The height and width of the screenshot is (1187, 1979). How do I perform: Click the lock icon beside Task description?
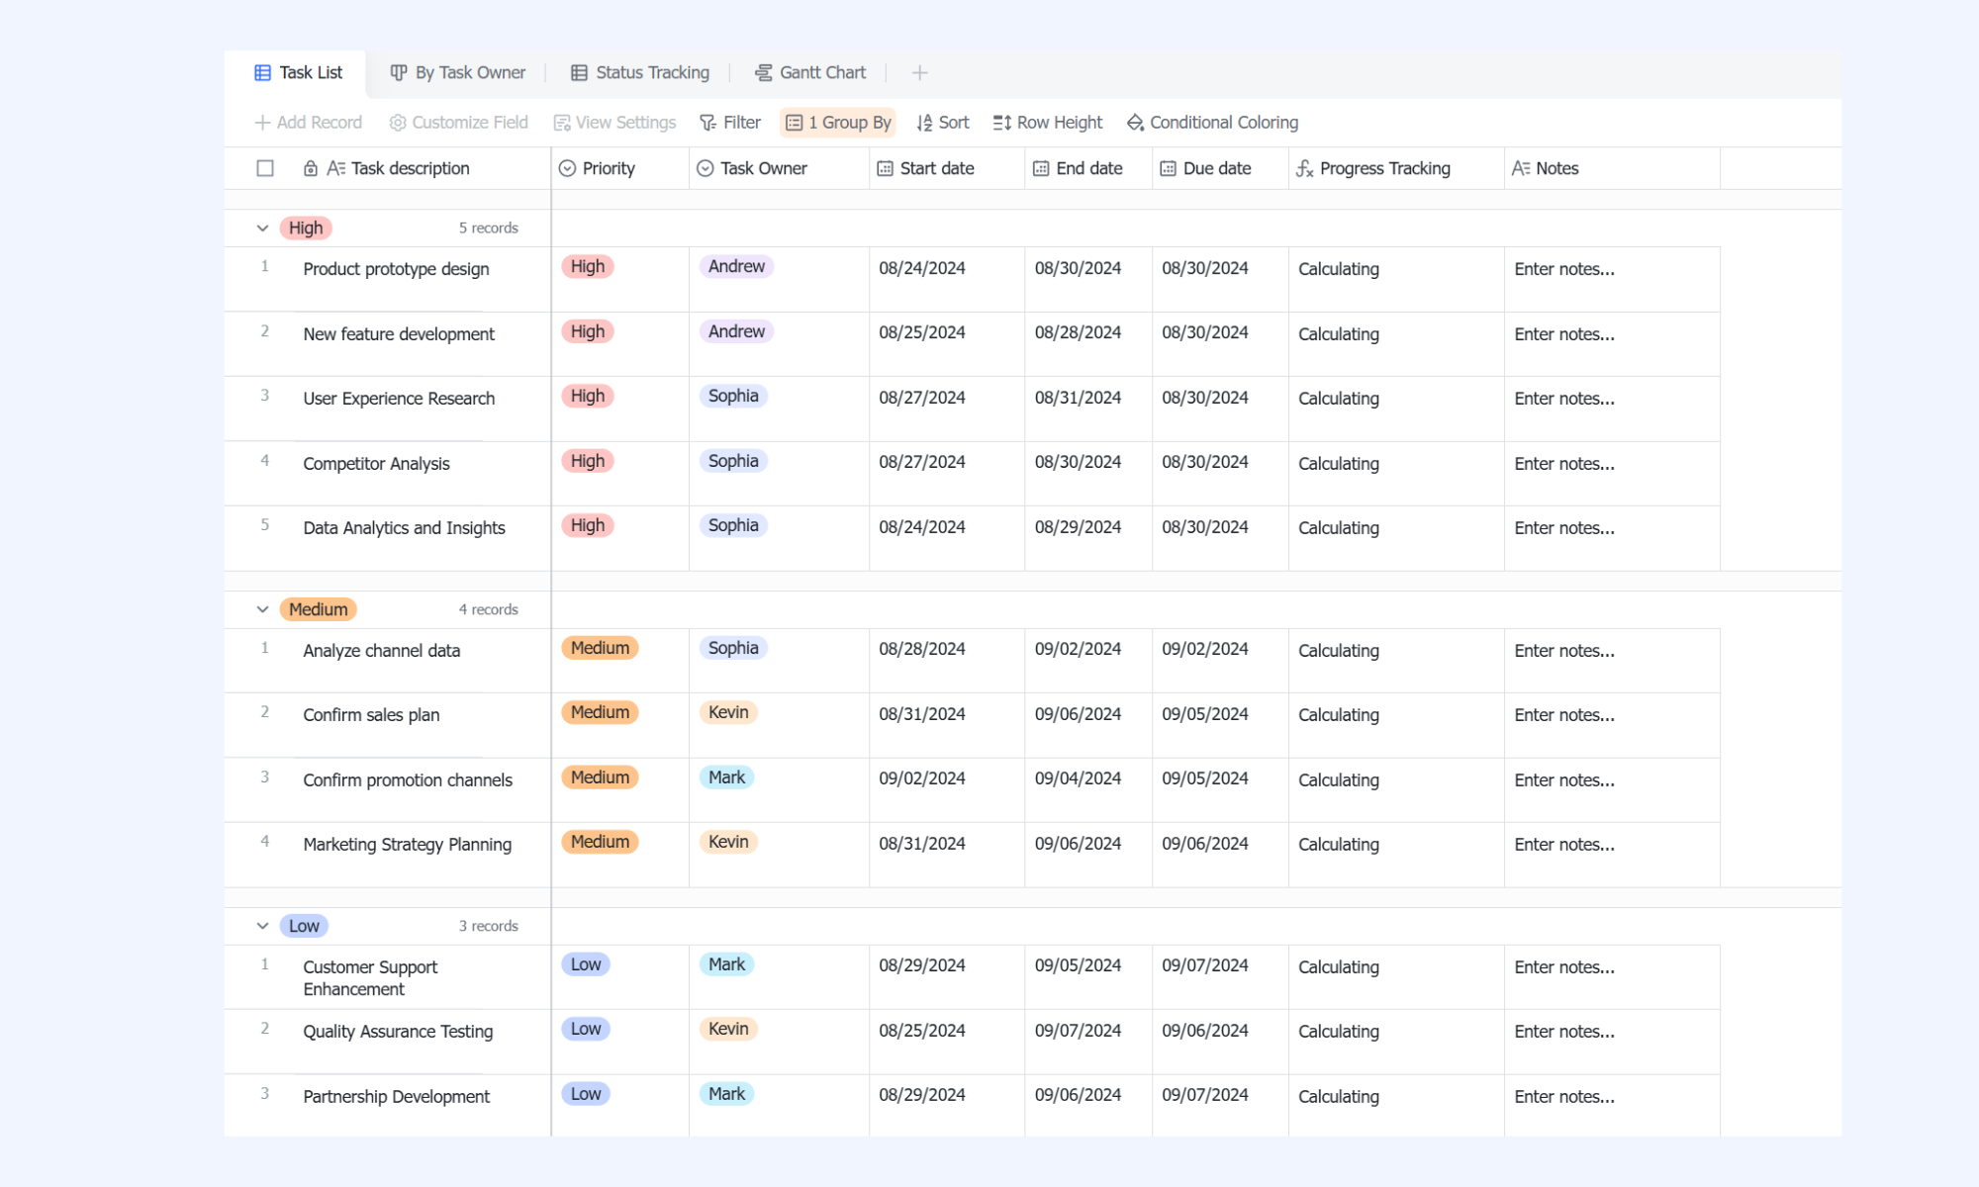(x=311, y=168)
